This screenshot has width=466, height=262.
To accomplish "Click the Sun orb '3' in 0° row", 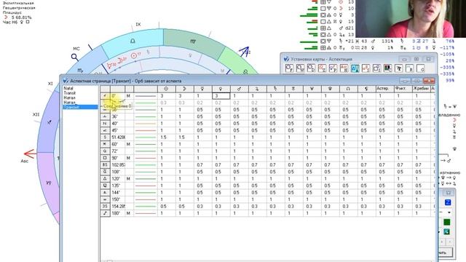I will pos(166,96).
